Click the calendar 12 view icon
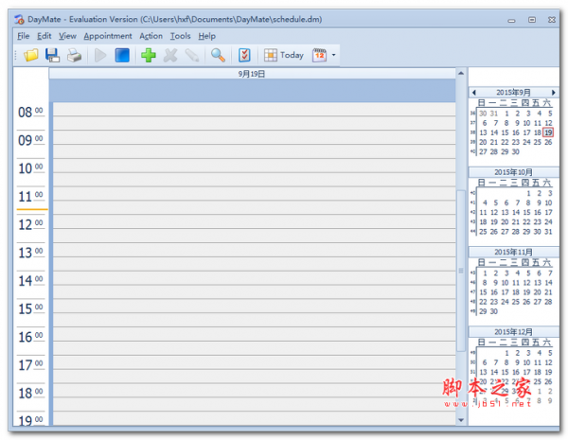 pos(320,56)
